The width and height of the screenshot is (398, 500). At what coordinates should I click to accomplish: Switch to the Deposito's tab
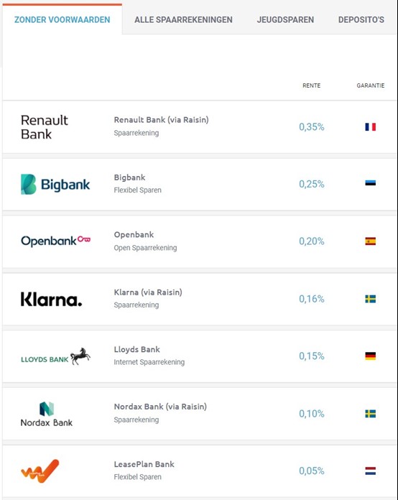[x=361, y=20]
